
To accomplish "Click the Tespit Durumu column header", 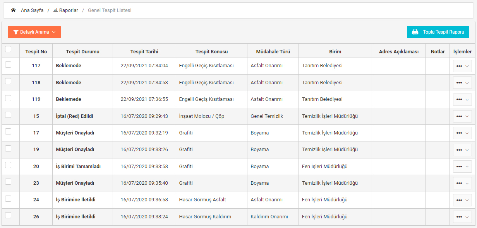I will (x=82, y=51).
